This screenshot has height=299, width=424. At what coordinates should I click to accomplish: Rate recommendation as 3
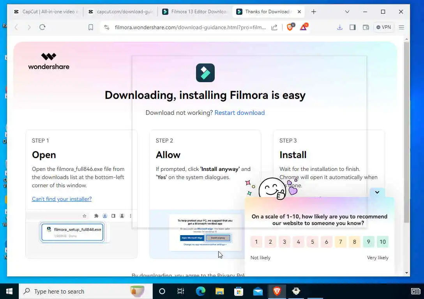coord(284,242)
